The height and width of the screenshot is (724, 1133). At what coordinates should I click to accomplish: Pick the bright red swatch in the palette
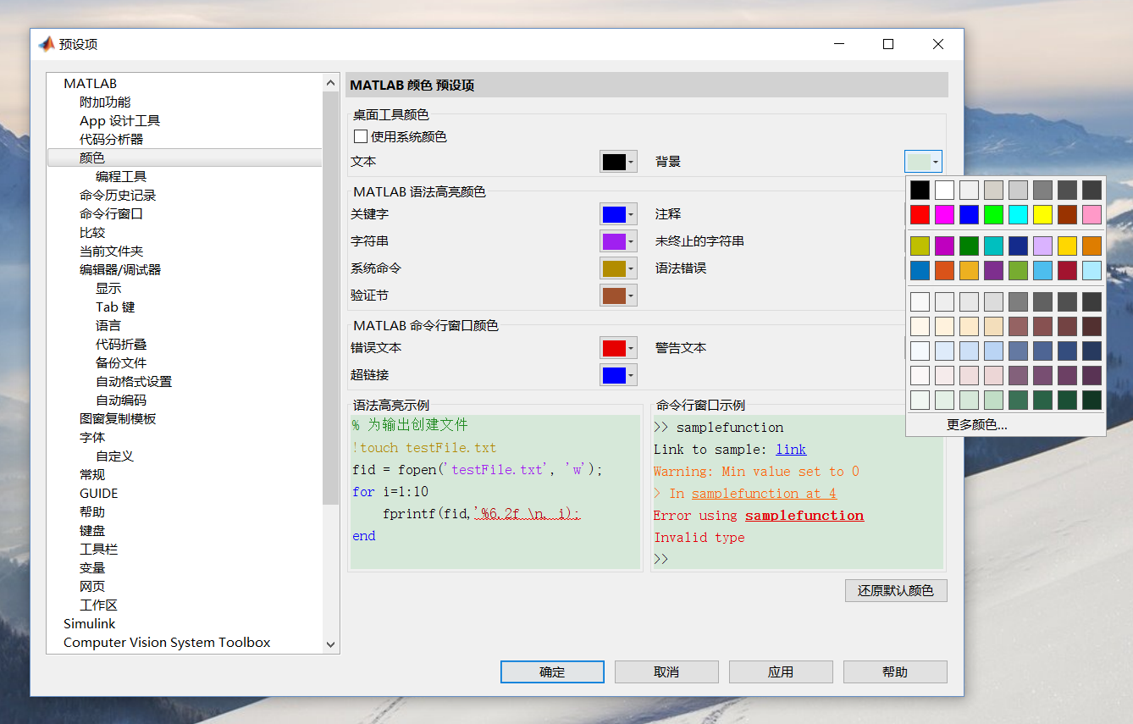tap(920, 214)
